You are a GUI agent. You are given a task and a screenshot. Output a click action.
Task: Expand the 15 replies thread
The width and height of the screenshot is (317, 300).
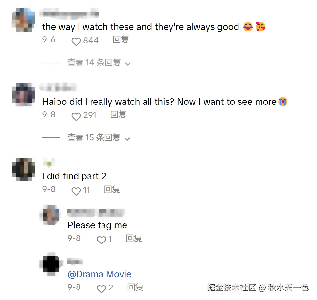[94, 138]
